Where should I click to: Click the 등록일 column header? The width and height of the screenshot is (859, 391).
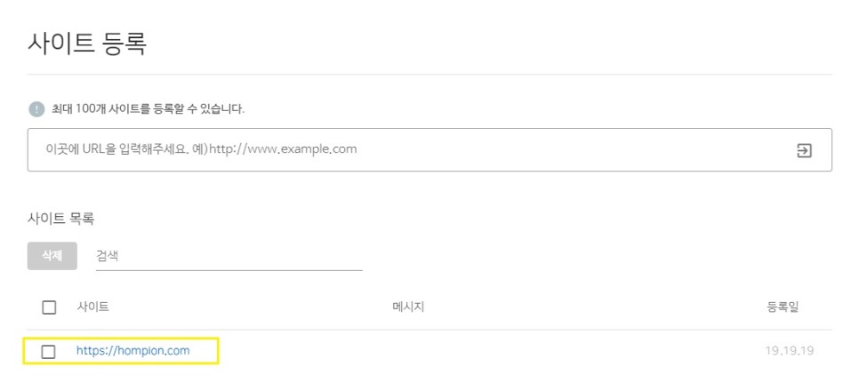[783, 307]
